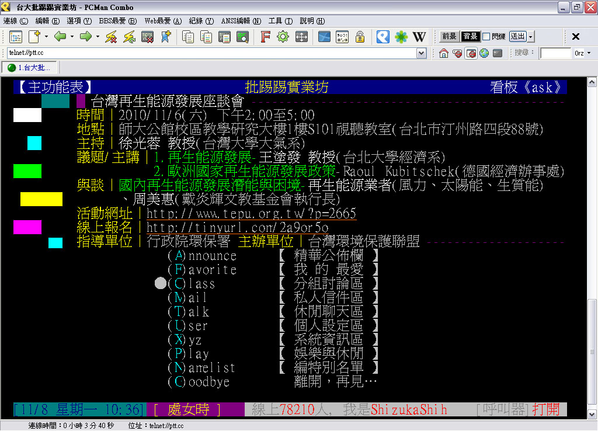Select the 1.台大批... connection tab
The height and width of the screenshot is (431, 598).
29,68
